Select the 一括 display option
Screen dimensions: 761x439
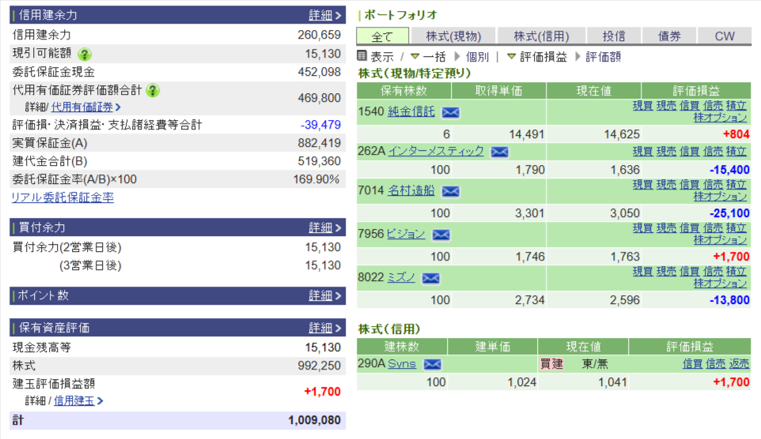click(434, 57)
